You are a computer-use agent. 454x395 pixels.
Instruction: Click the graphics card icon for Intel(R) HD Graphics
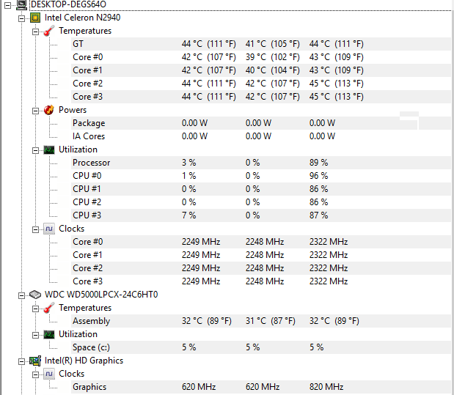35,361
